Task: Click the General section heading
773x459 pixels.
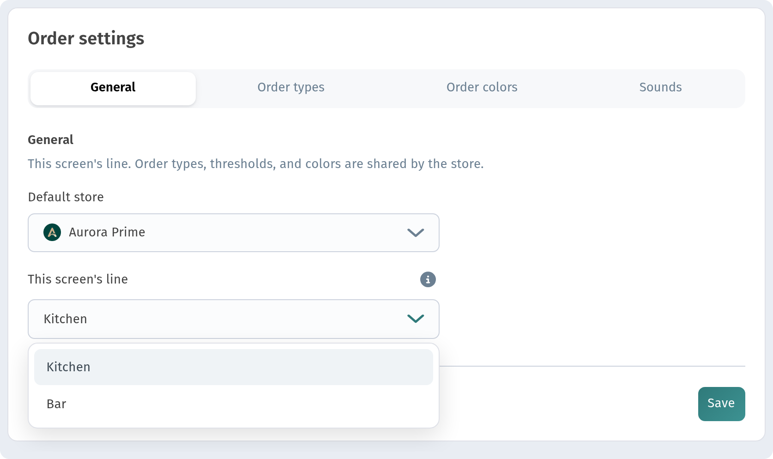Action: pos(51,140)
